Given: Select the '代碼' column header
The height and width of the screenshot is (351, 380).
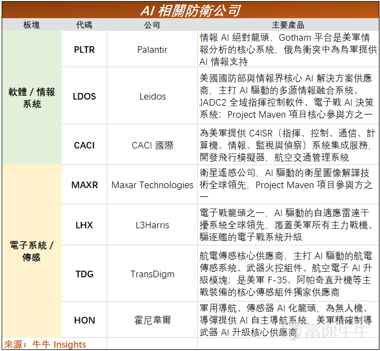Looking at the screenshot, I should coord(84,25).
